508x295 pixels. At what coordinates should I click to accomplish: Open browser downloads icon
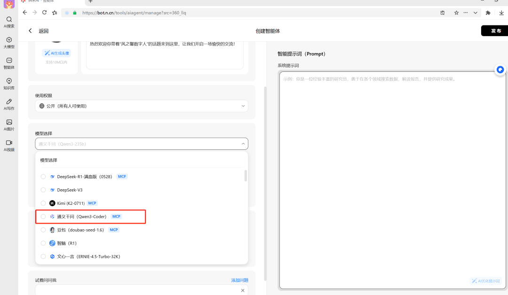[x=501, y=13]
